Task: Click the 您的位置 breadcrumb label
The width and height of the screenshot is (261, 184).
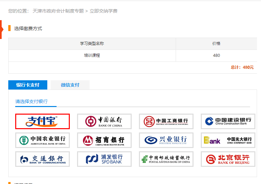Action: (x=19, y=11)
